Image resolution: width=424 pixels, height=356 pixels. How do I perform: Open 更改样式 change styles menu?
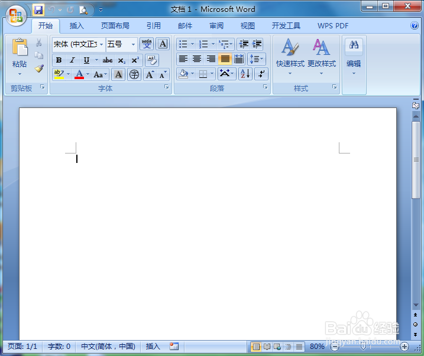pos(322,56)
